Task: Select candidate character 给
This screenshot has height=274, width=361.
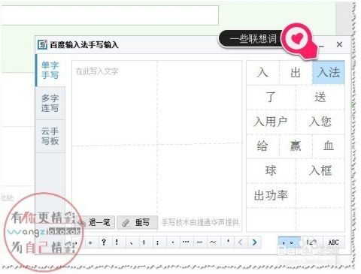Action: point(262,146)
